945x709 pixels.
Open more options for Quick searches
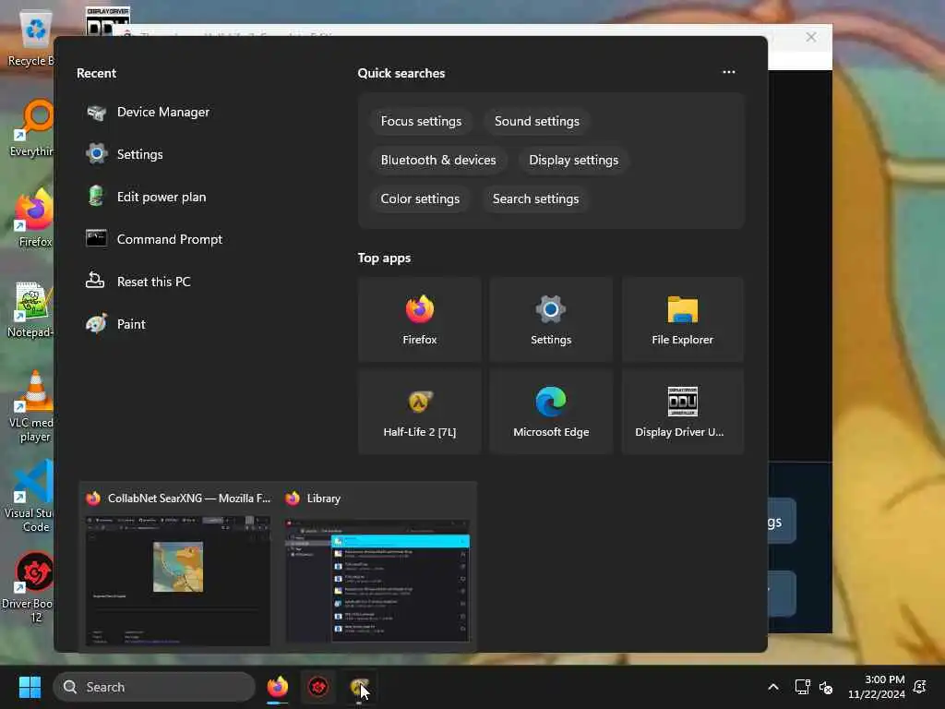(729, 72)
